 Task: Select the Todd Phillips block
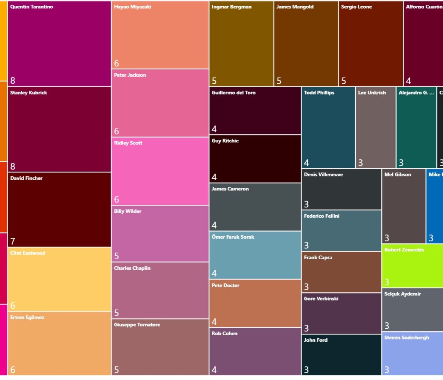coord(328,128)
